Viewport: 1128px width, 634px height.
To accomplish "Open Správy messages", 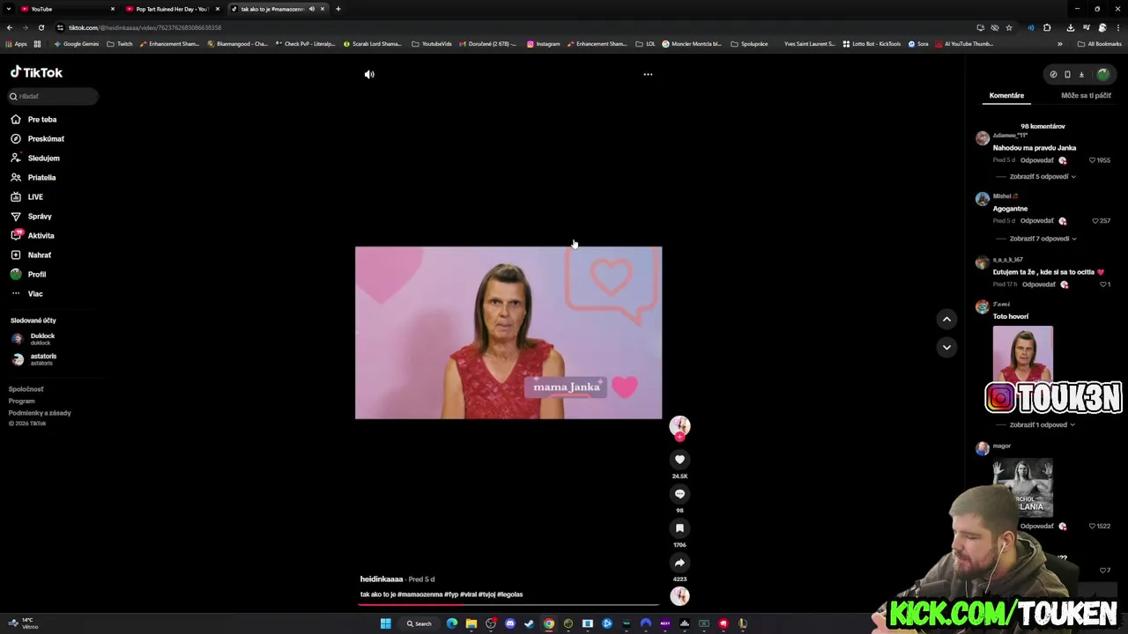I will [40, 217].
